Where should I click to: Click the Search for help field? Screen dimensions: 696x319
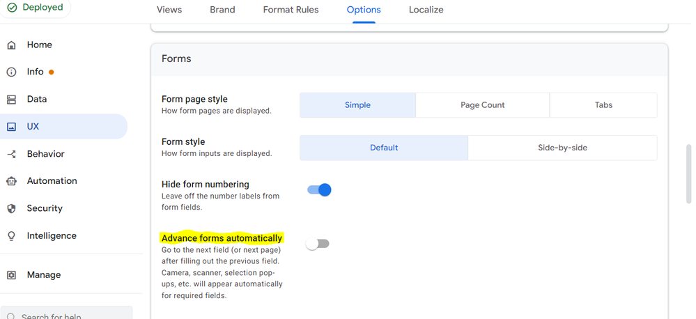click(x=67, y=313)
